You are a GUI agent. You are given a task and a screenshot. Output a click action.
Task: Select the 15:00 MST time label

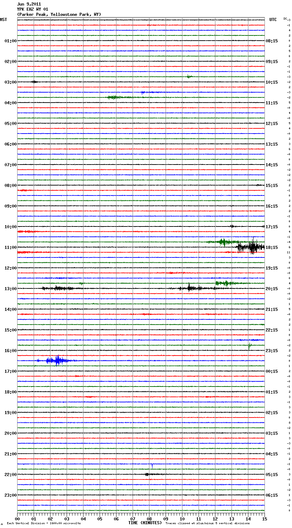[11, 330]
